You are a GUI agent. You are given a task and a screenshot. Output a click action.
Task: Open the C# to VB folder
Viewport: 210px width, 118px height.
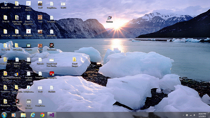pos(6,19)
